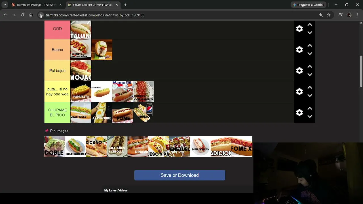Pick the Tomate Mayo completo image
Image resolution: width=363 pixels, height=204 pixels.
(x=200, y=146)
